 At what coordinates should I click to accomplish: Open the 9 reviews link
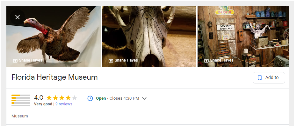(64, 104)
